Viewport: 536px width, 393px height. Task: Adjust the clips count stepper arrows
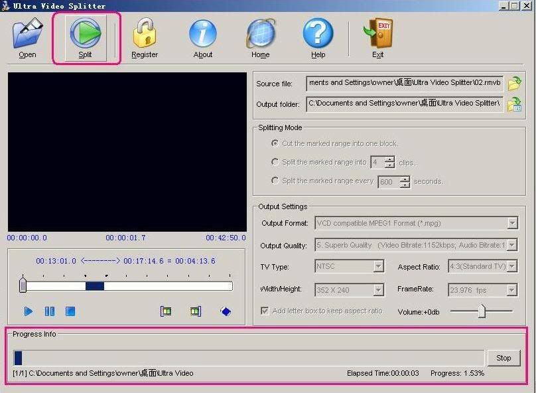(389, 162)
